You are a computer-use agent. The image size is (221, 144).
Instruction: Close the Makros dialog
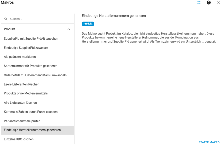218,3
